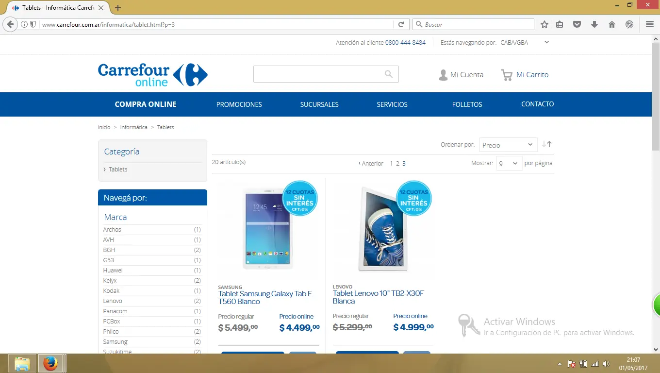Go to the Firefox home page

[612, 24]
